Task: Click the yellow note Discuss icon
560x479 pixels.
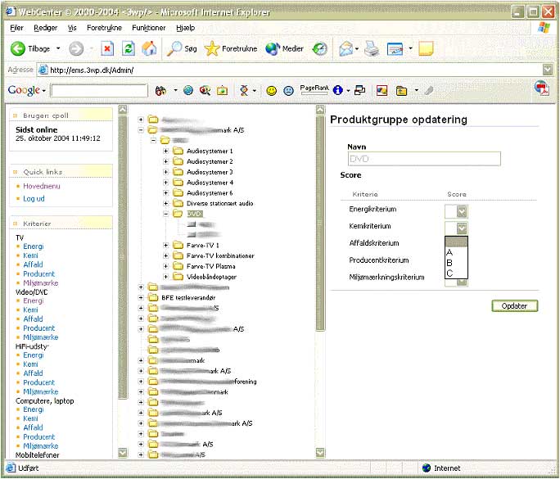Action: tap(426, 48)
